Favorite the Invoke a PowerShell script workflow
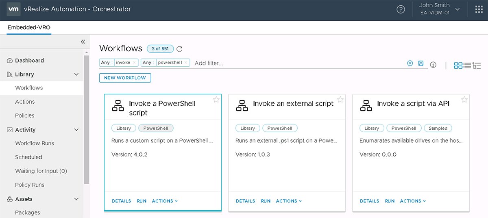Image resolution: width=488 pixels, height=218 pixels. coord(216,100)
